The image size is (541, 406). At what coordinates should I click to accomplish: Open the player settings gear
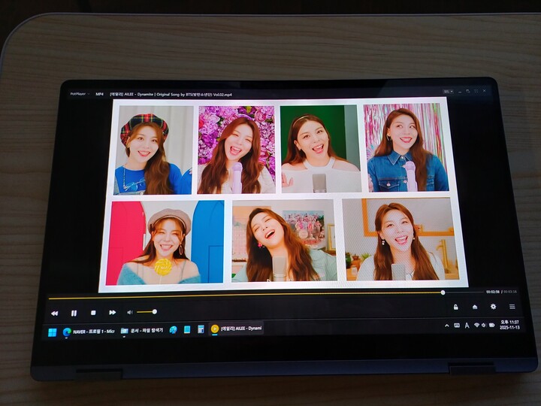tap(493, 307)
